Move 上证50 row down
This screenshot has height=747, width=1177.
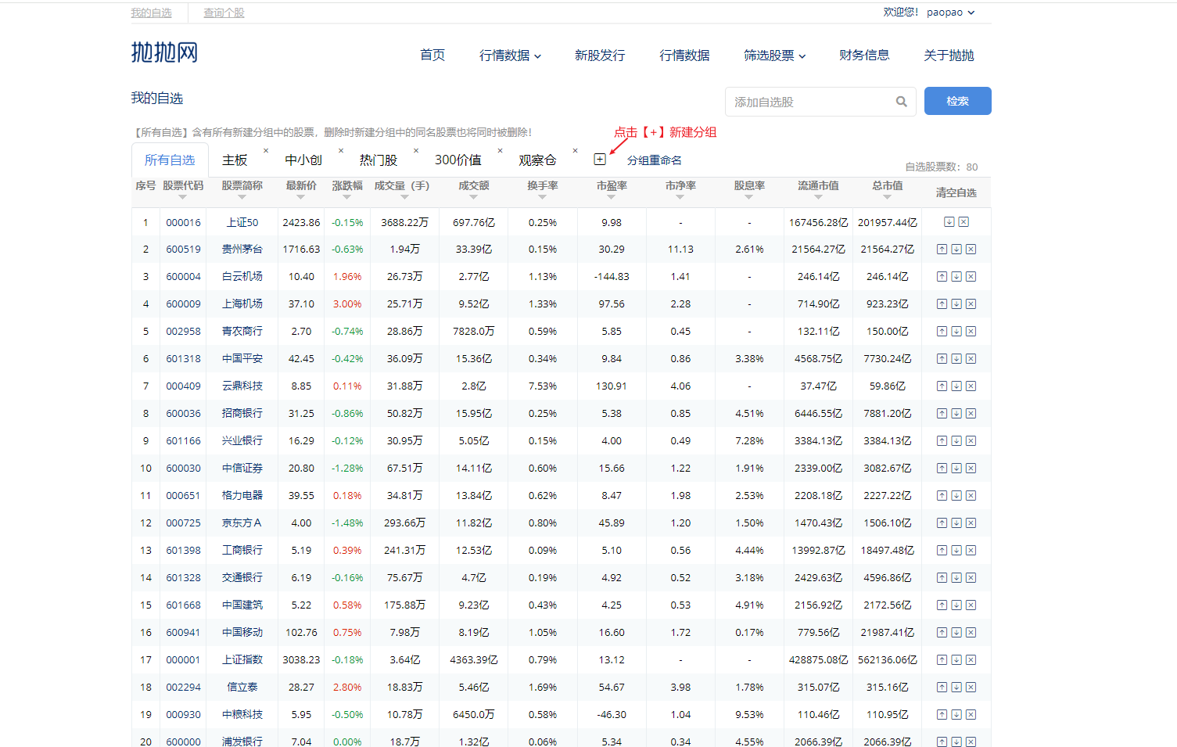point(949,222)
